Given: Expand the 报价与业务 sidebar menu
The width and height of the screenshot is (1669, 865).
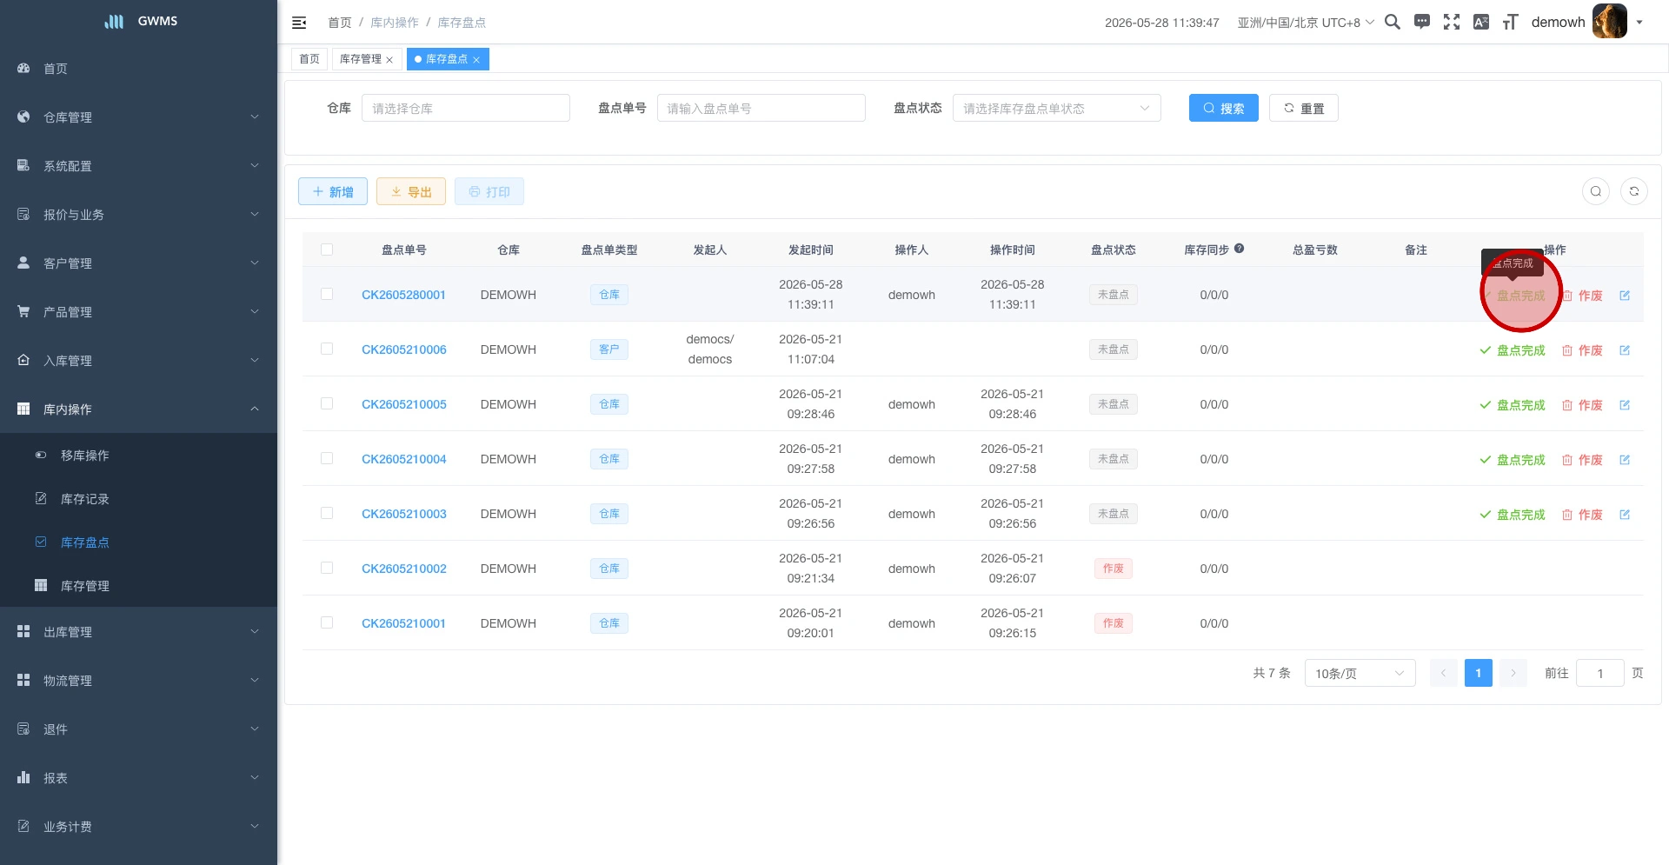Looking at the screenshot, I should tap(138, 215).
